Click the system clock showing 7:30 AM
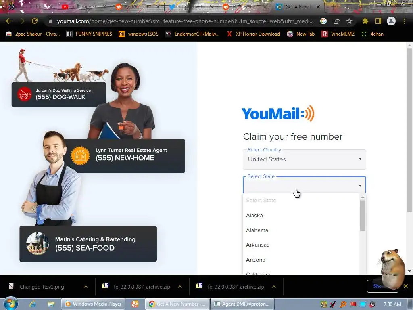Image resolution: width=413 pixels, height=310 pixels. (392, 304)
